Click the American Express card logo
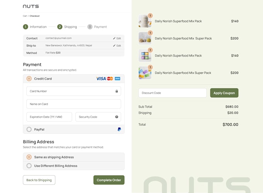This screenshot has height=193, width=263. [x=118, y=79]
